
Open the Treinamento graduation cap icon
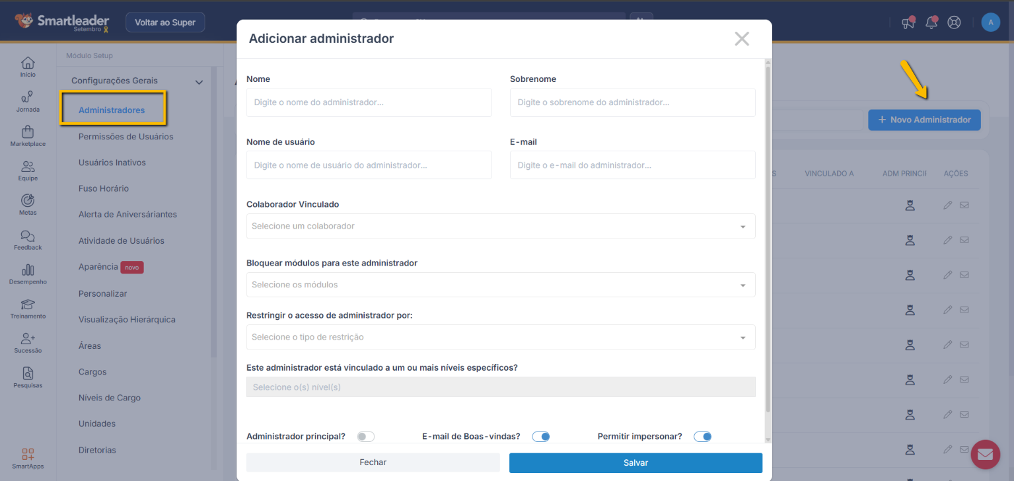coord(28,305)
